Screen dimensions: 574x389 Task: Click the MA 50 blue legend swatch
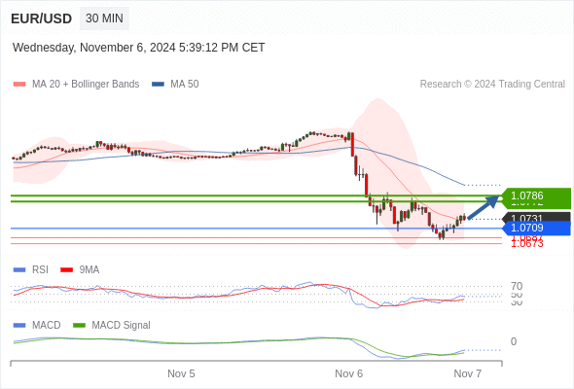[158, 85]
